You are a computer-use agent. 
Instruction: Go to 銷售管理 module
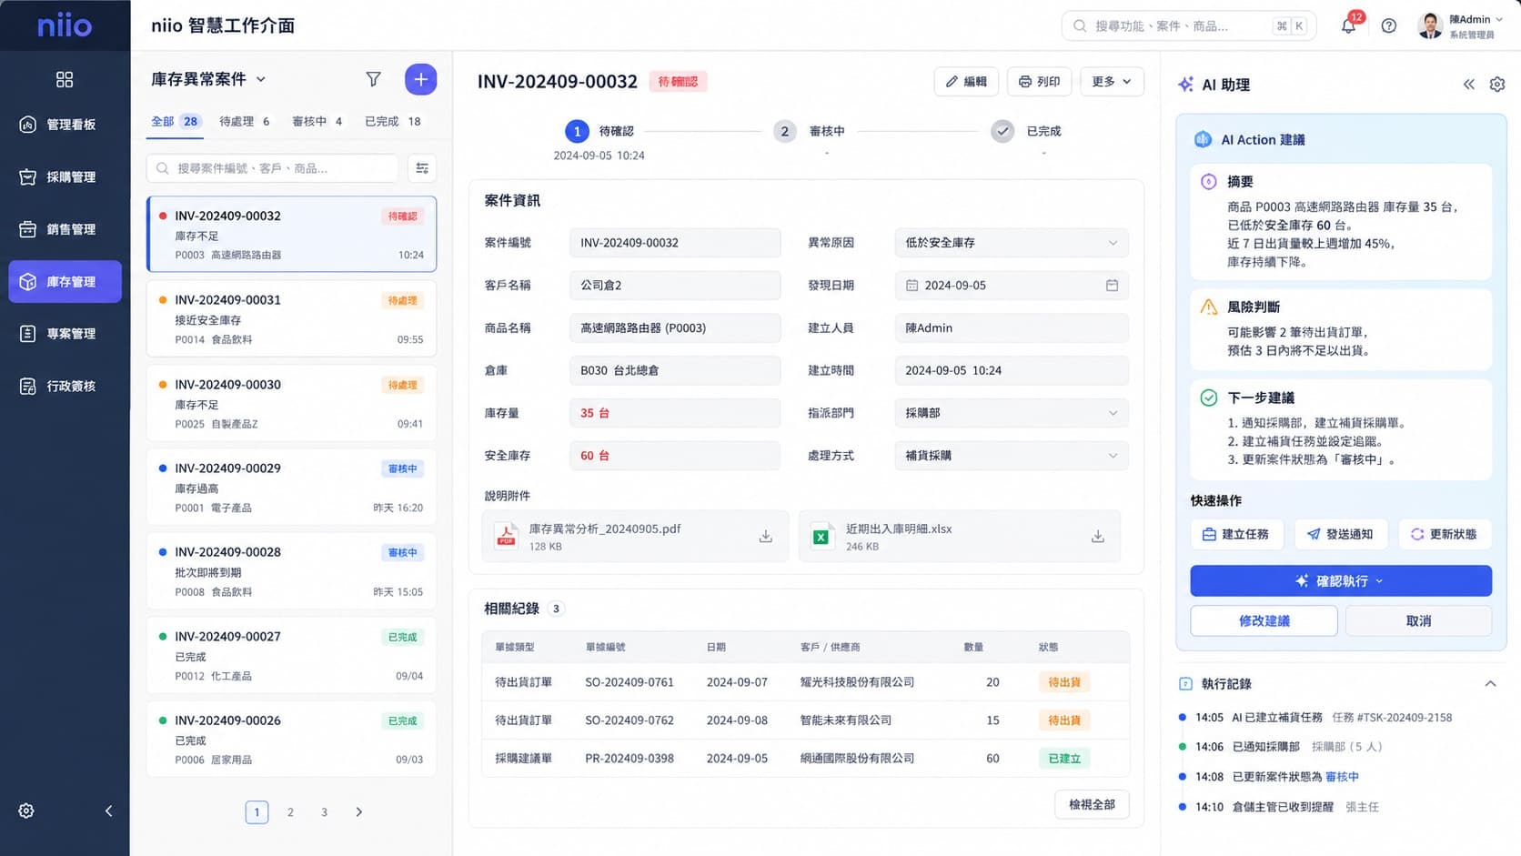coord(65,229)
